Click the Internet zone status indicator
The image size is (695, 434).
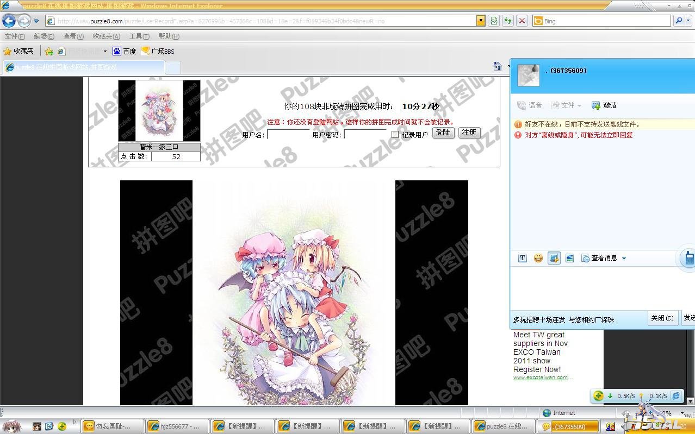pos(559,413)
